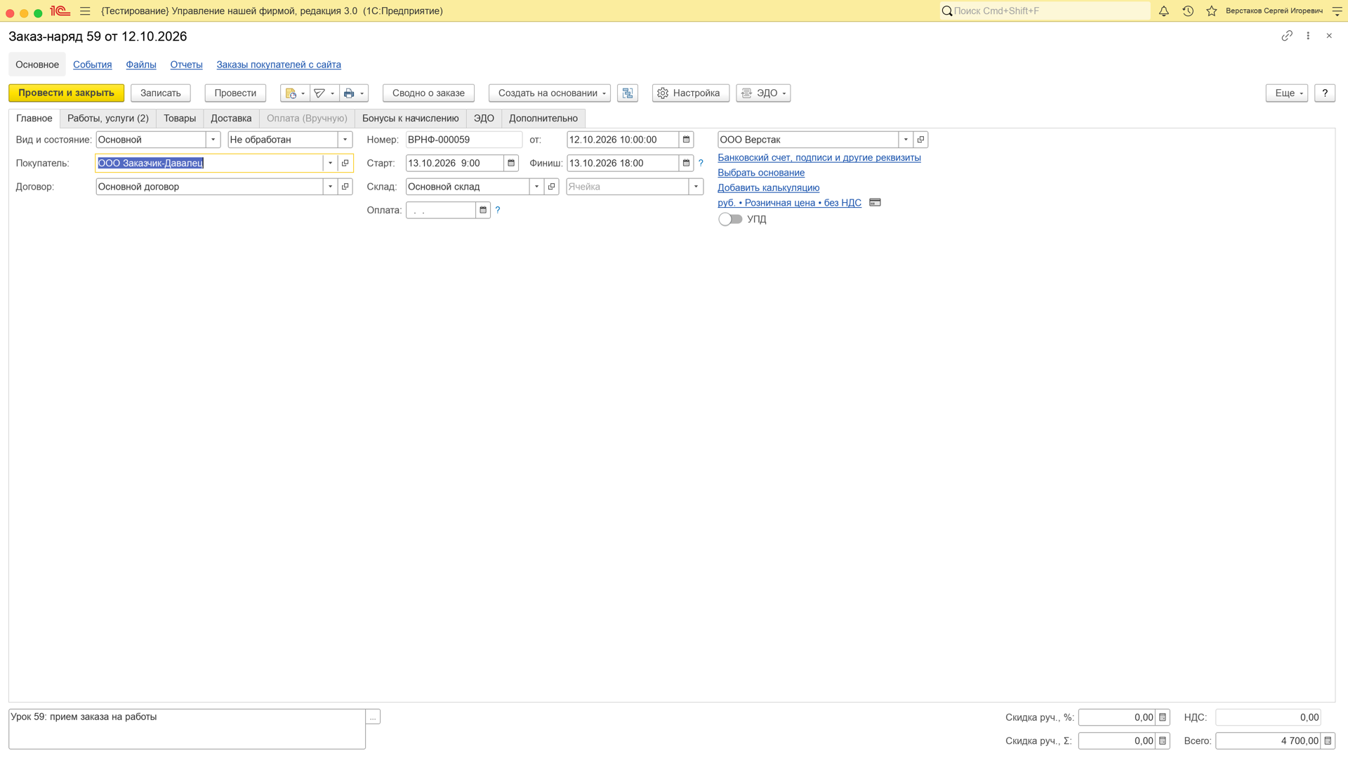Open the notifications bell icon

coord(1163,11)
